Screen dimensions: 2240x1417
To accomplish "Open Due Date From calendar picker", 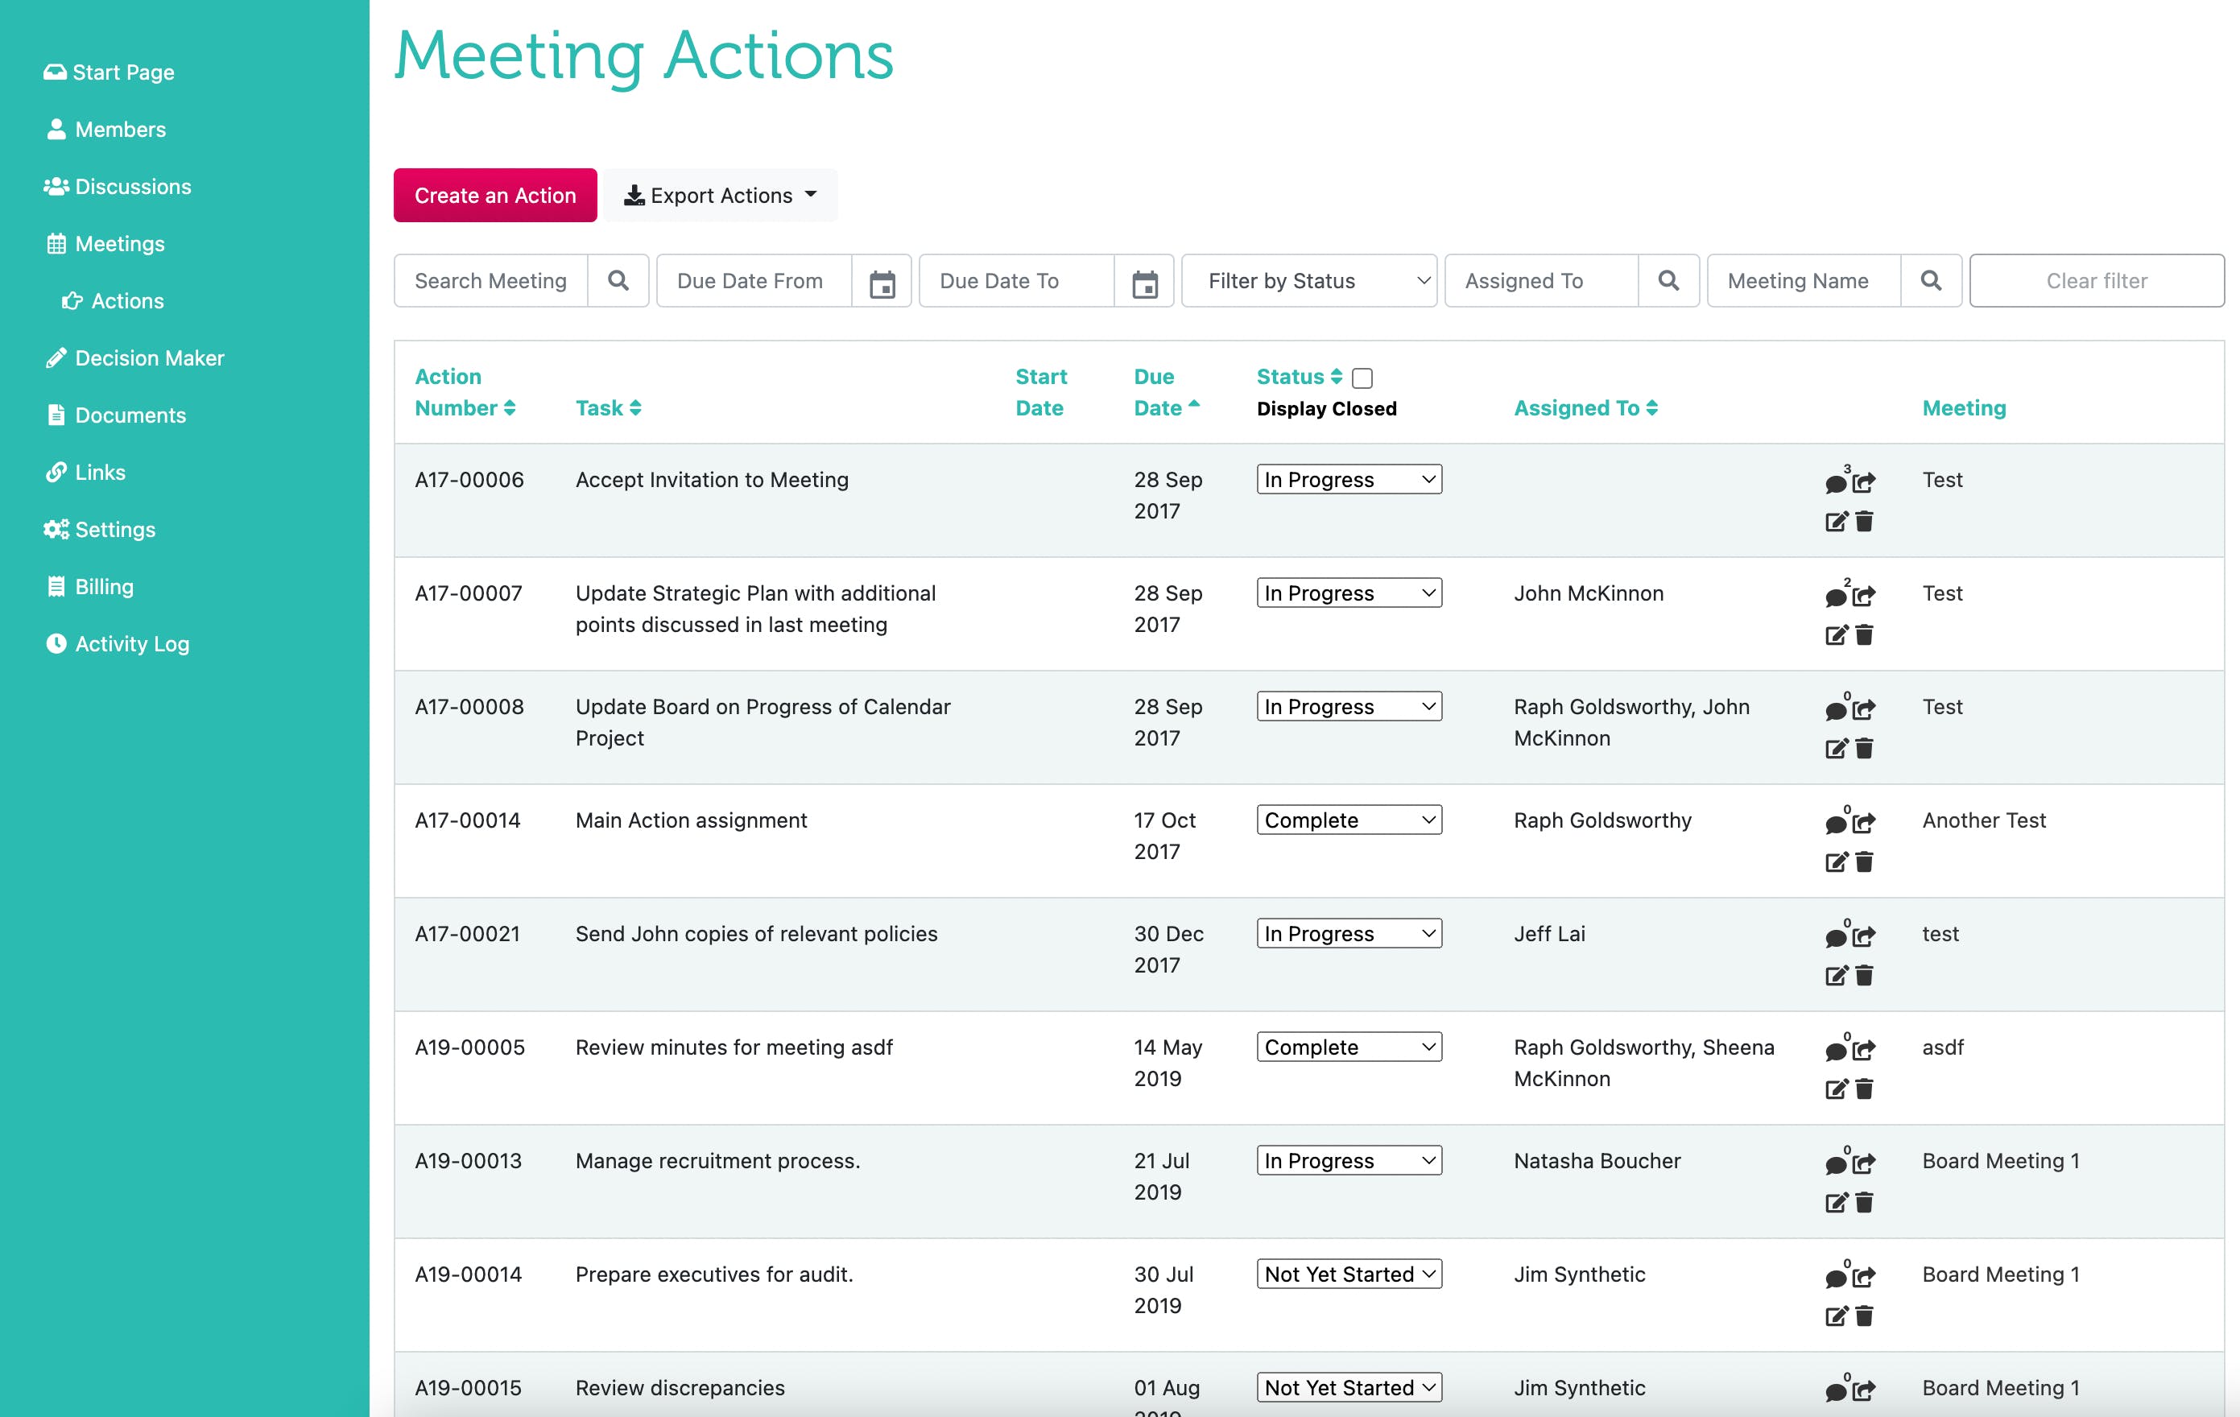I will click(882, 282).
